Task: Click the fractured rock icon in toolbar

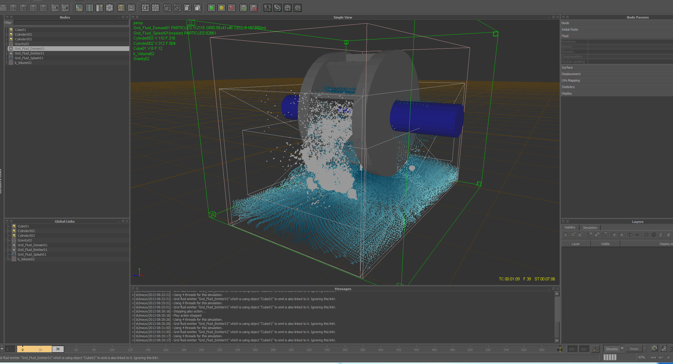Action: pyautogui.click(x=121, y=8)
